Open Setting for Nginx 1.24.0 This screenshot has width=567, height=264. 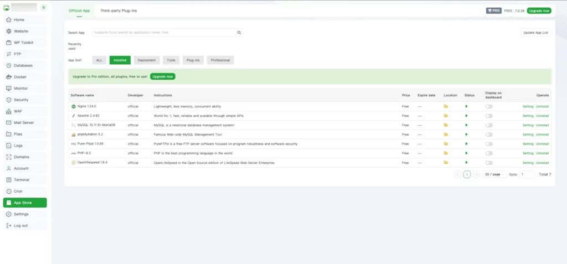528,106
